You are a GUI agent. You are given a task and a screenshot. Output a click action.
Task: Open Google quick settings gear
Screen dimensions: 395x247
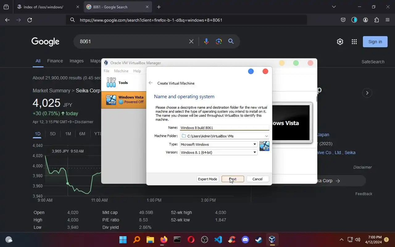[340, 42]
